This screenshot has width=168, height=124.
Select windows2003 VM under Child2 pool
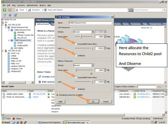click(23, 45)
